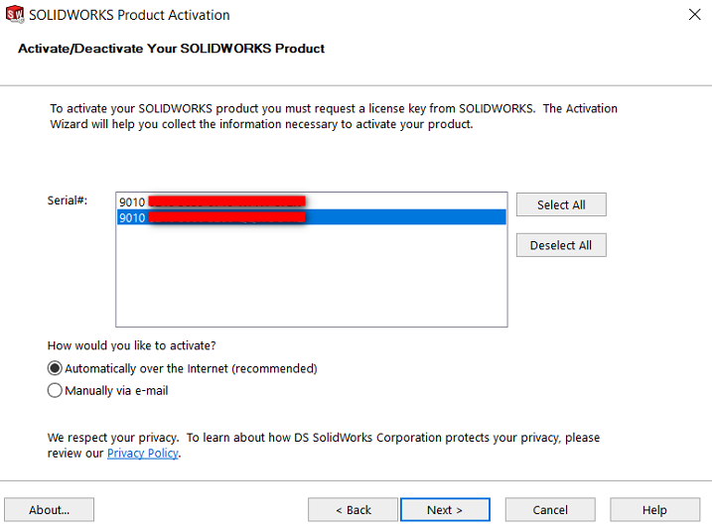Open Help for activation

pyautogui.click(x=654, y=510)
